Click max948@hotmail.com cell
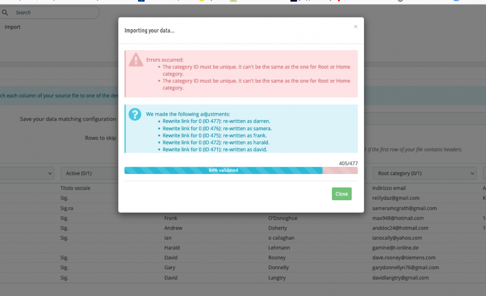486x296 pixels. (x=398, y=218)
